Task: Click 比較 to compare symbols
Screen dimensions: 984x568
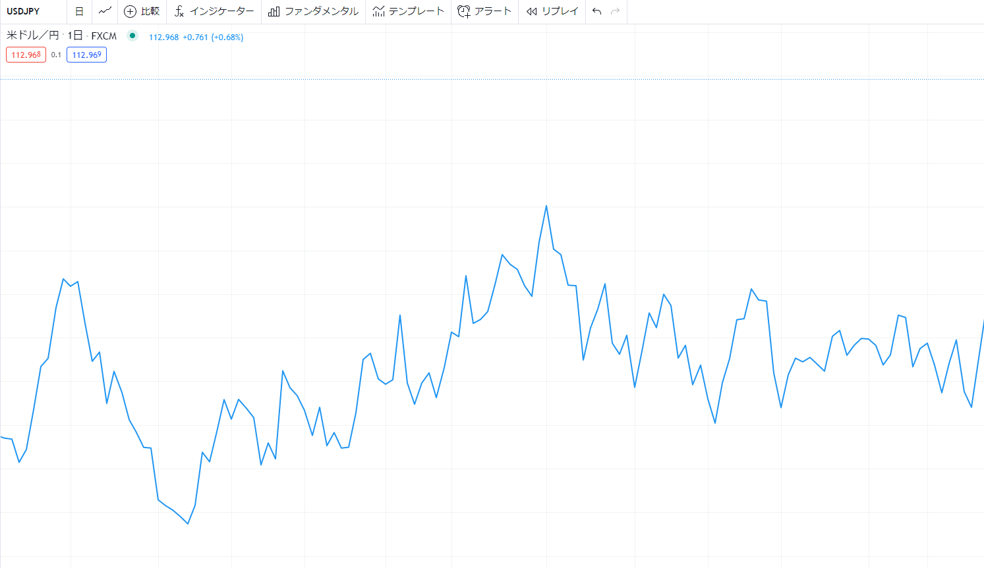Action: tap(142, 11)
